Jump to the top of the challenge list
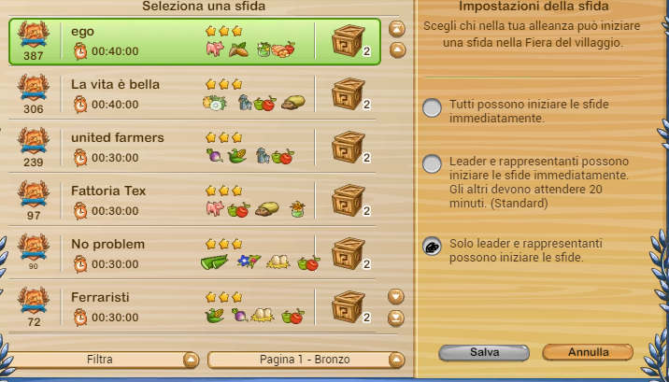669x382 pixels. tap(397, 29)
